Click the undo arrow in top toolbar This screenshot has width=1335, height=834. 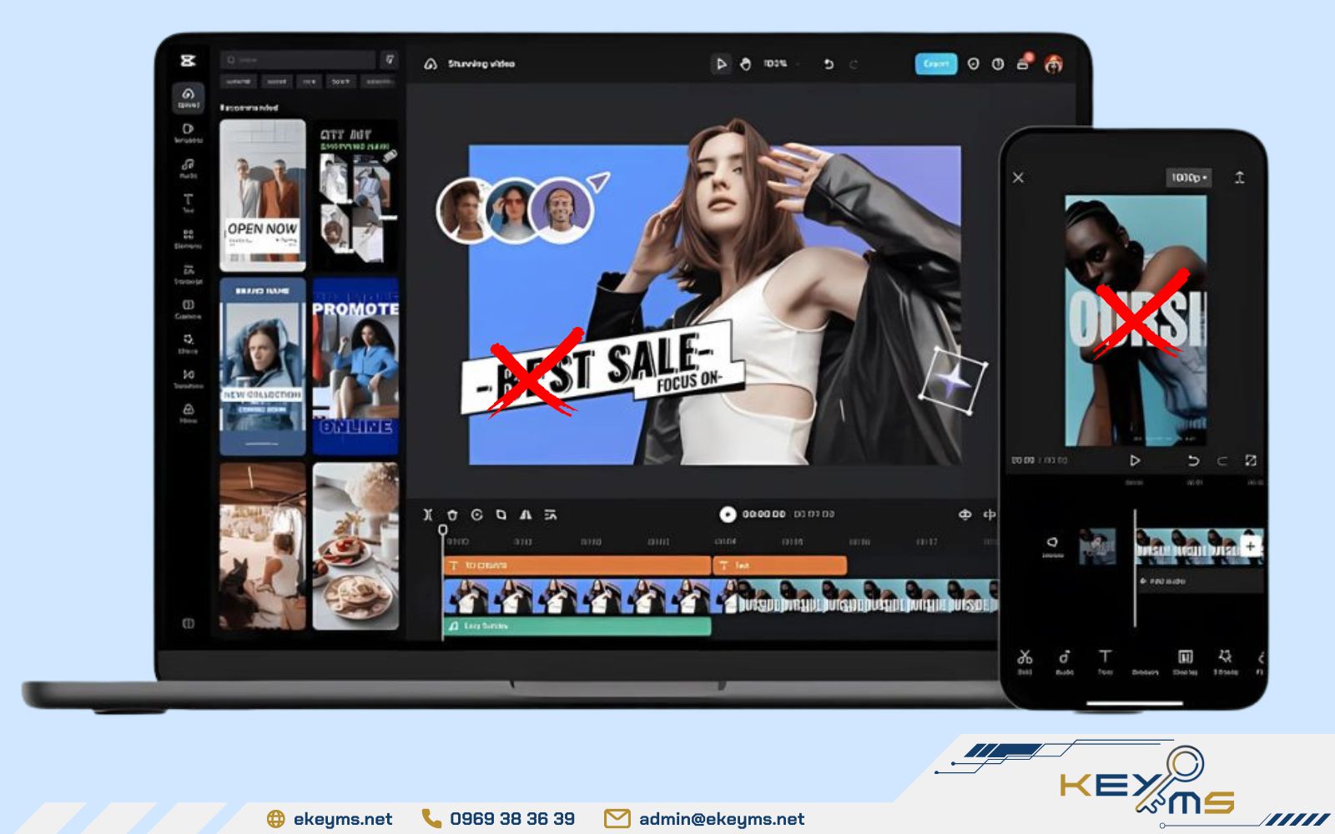[x=829, y=64]
